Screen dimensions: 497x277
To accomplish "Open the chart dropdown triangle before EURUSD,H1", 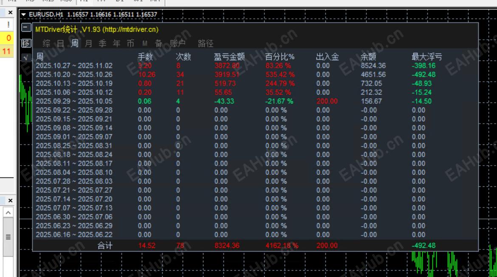I will pos(23,14).
